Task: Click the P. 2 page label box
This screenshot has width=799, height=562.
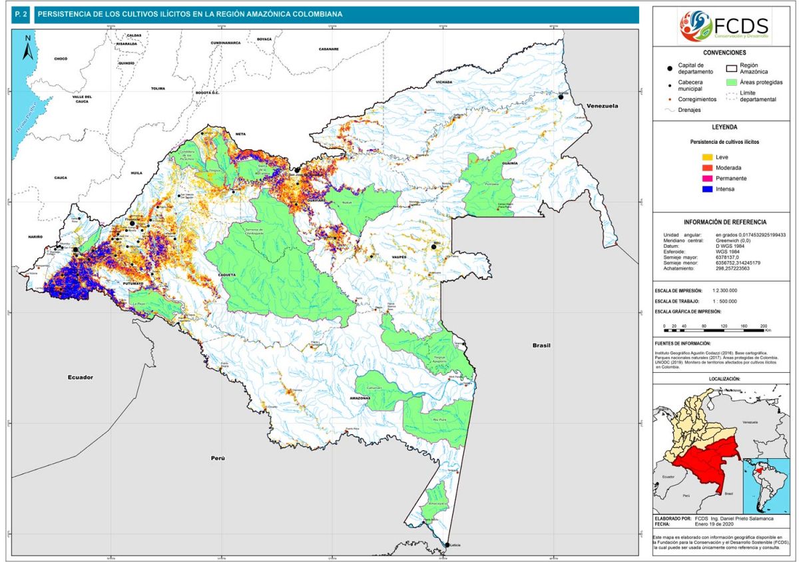Action: 21,15
